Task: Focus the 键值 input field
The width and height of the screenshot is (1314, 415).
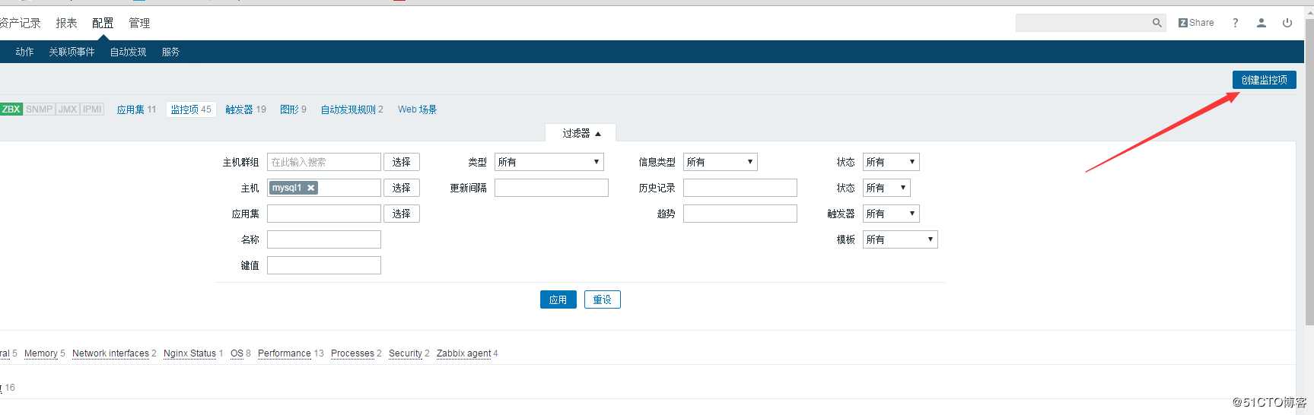Action: 323,265
